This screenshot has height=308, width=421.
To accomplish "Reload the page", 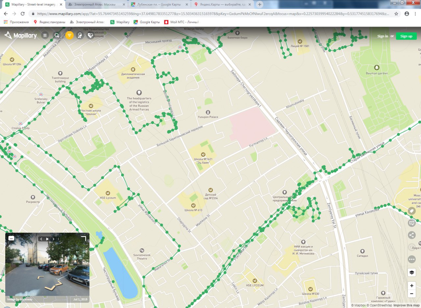I will point(23,14).
